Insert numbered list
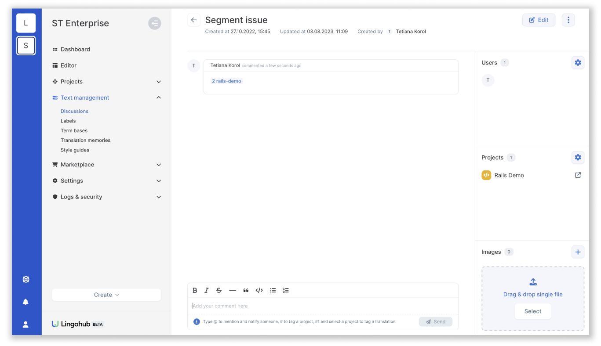 (286, 290)
